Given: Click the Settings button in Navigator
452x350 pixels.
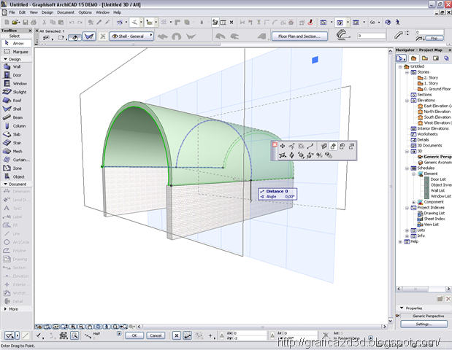Looking at the screenshot, I should pos(424,324).
